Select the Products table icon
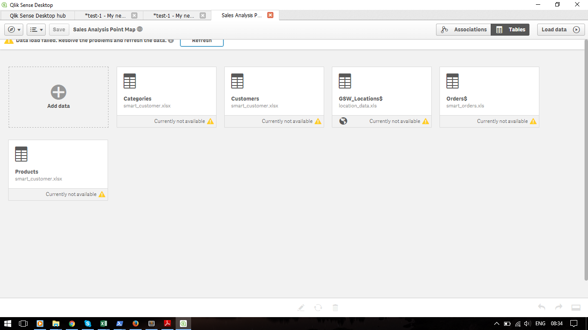The width and height of the screenshot is (588, 330). pos(21,154)
